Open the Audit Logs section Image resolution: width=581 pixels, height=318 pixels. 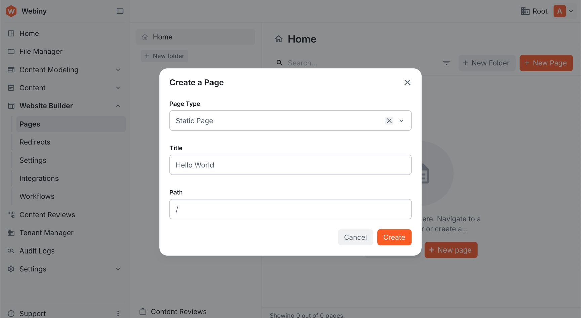click(37, 251)
